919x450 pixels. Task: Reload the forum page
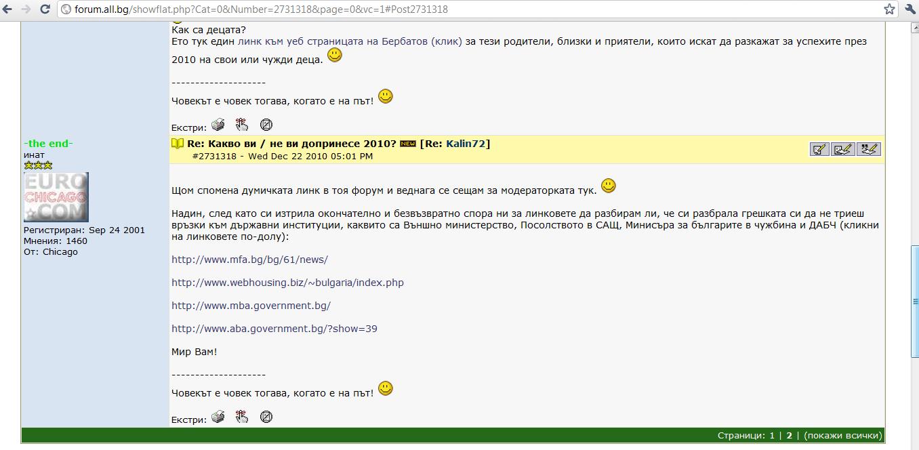pos(45,9)
